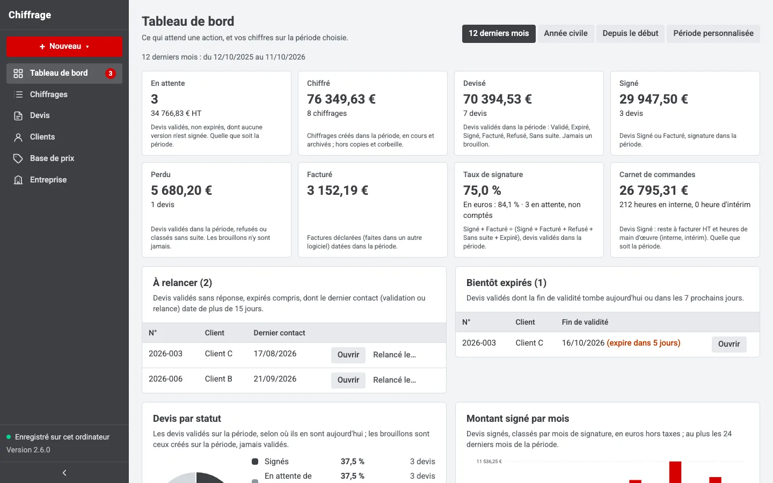Click the Signé amount 29 947,50 €

(x=654, y=99)
